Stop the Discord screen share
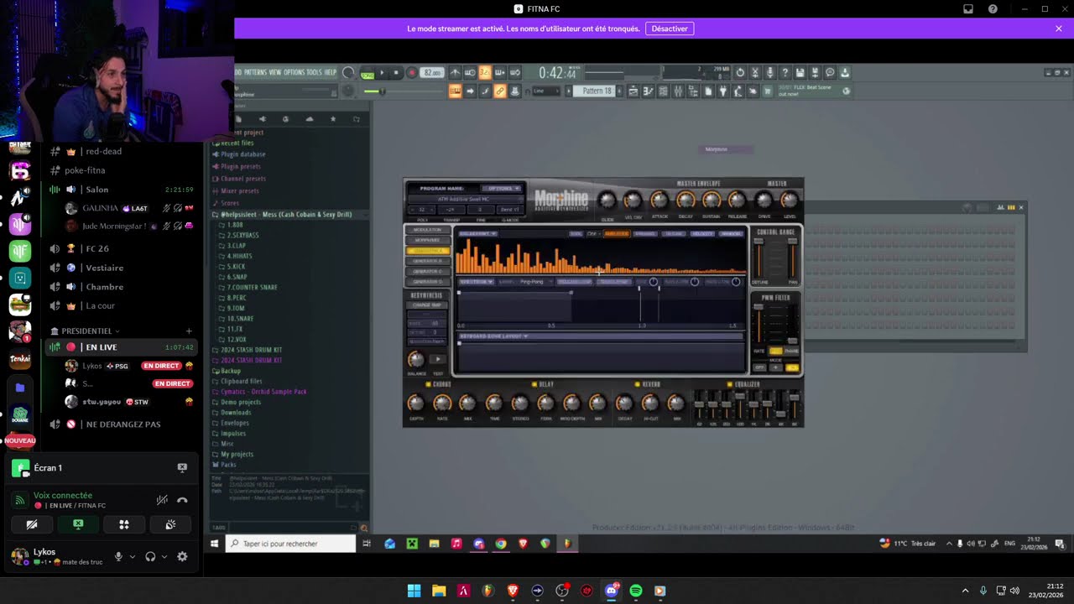 (78, 524)
